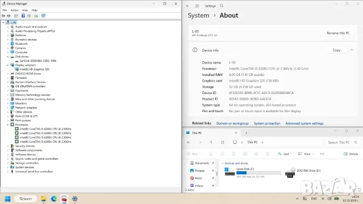
Task: Click the Forward arrow in Device Manager toolbar
Action: (x=9, y=16)
